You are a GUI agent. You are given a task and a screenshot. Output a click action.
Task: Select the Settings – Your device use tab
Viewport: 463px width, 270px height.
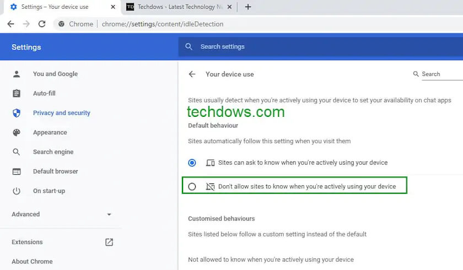point(62,7)
